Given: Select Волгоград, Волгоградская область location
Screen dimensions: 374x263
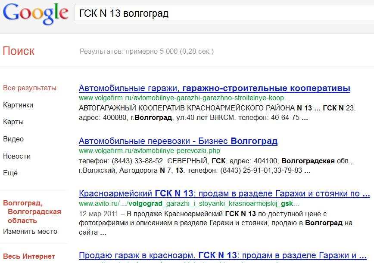Looking at the screenshot, I should tap(32, 212).
